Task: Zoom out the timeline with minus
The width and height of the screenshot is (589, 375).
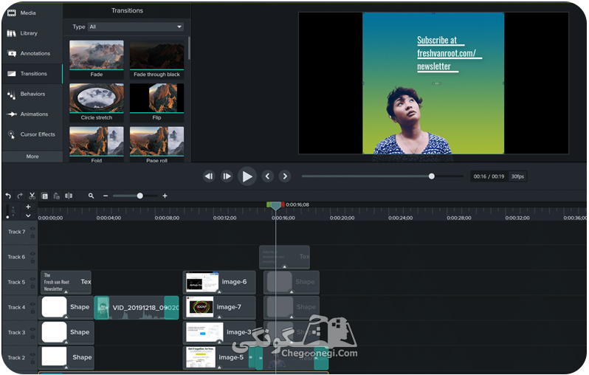Action: [106, 196]
